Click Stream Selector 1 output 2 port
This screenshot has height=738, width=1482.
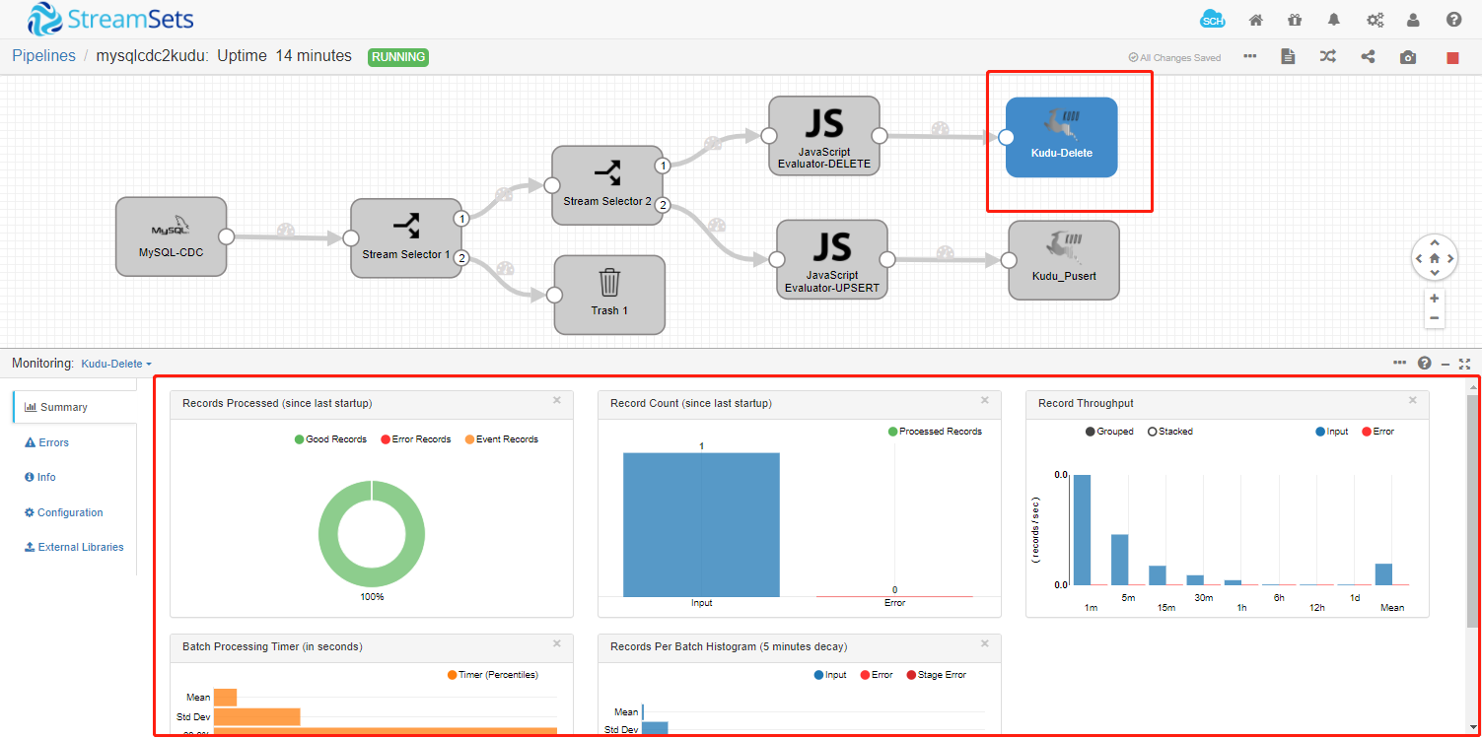[460, 258]
